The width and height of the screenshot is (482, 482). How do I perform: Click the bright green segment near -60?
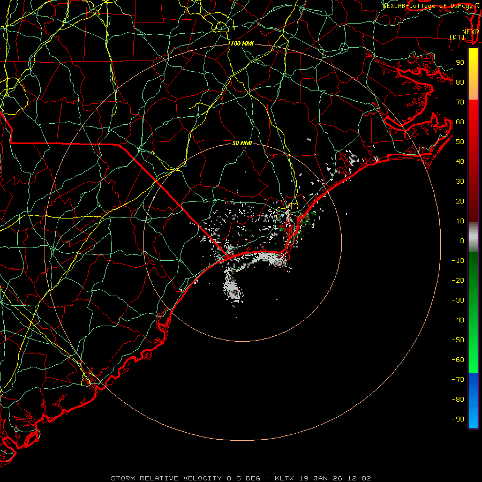pyautogui.click(x=473, y=361)
